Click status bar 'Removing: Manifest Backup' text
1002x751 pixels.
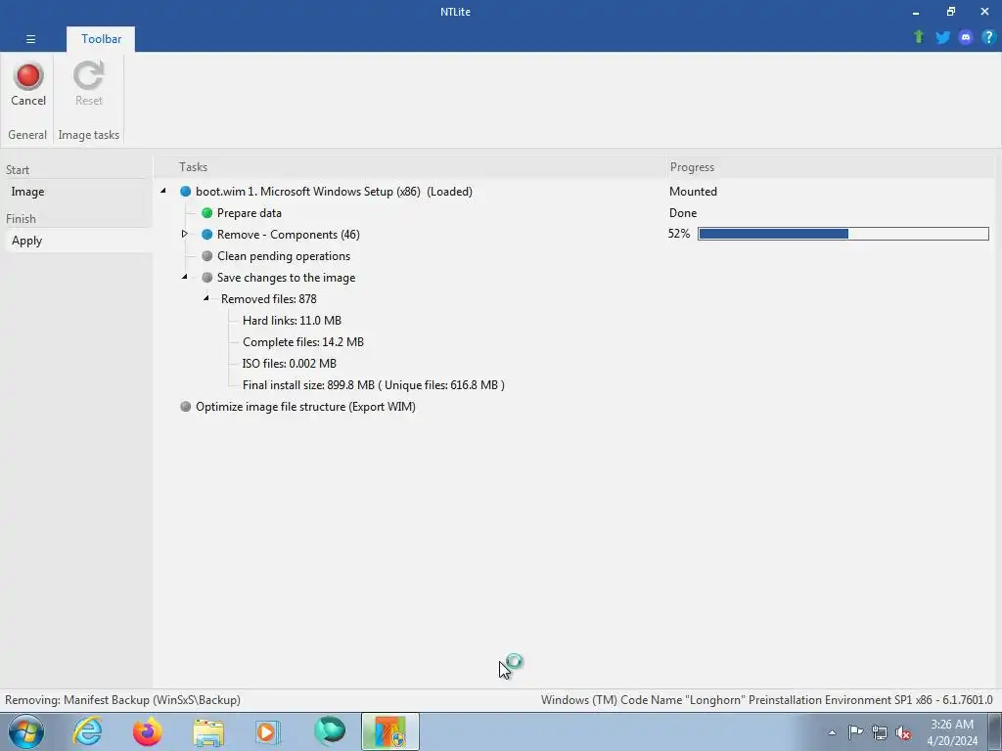coord(122,700)
